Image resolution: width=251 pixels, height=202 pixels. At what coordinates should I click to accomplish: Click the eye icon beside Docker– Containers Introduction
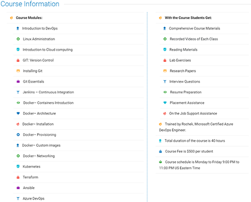[18, 103]
